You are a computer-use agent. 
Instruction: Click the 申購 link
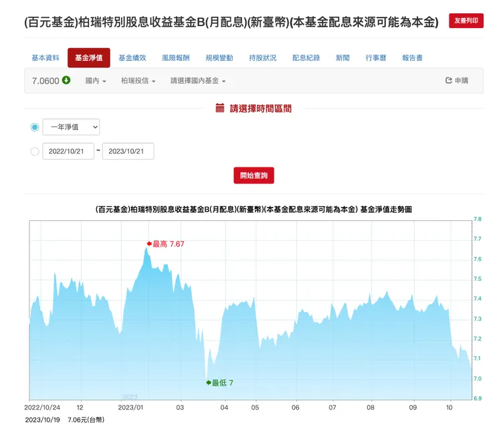[x=457, y=80]
